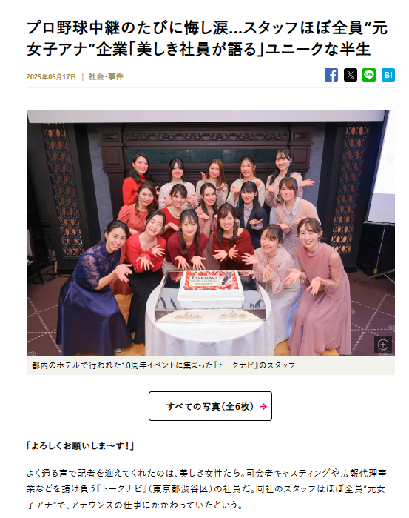Share the article on Facebook

[331, 75]
